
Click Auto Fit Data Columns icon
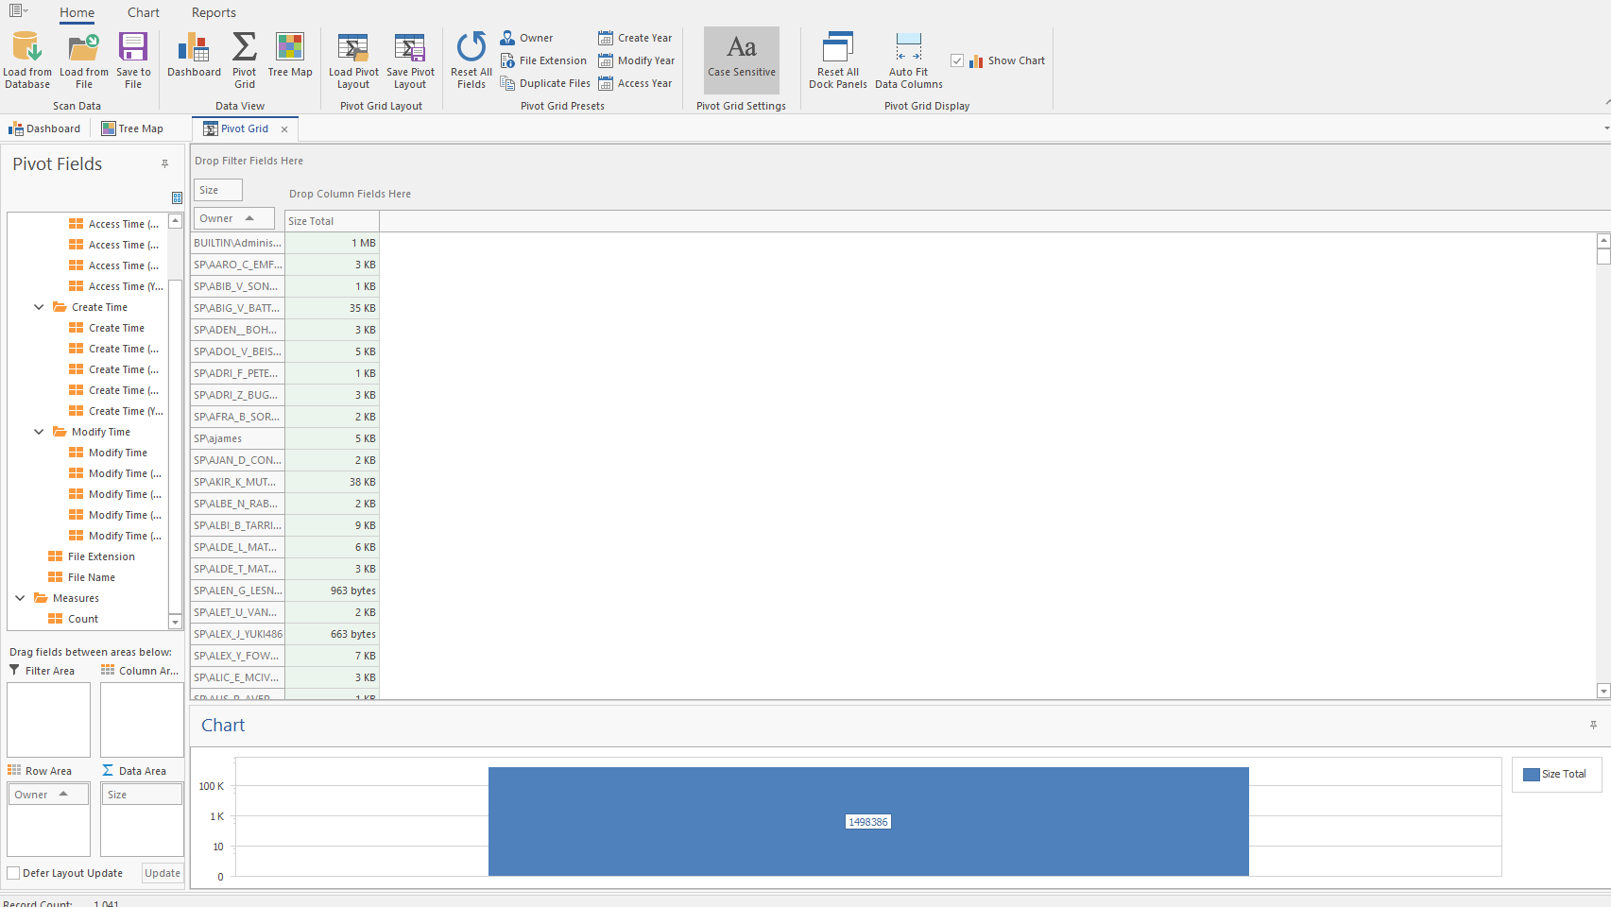coord(908,47)
